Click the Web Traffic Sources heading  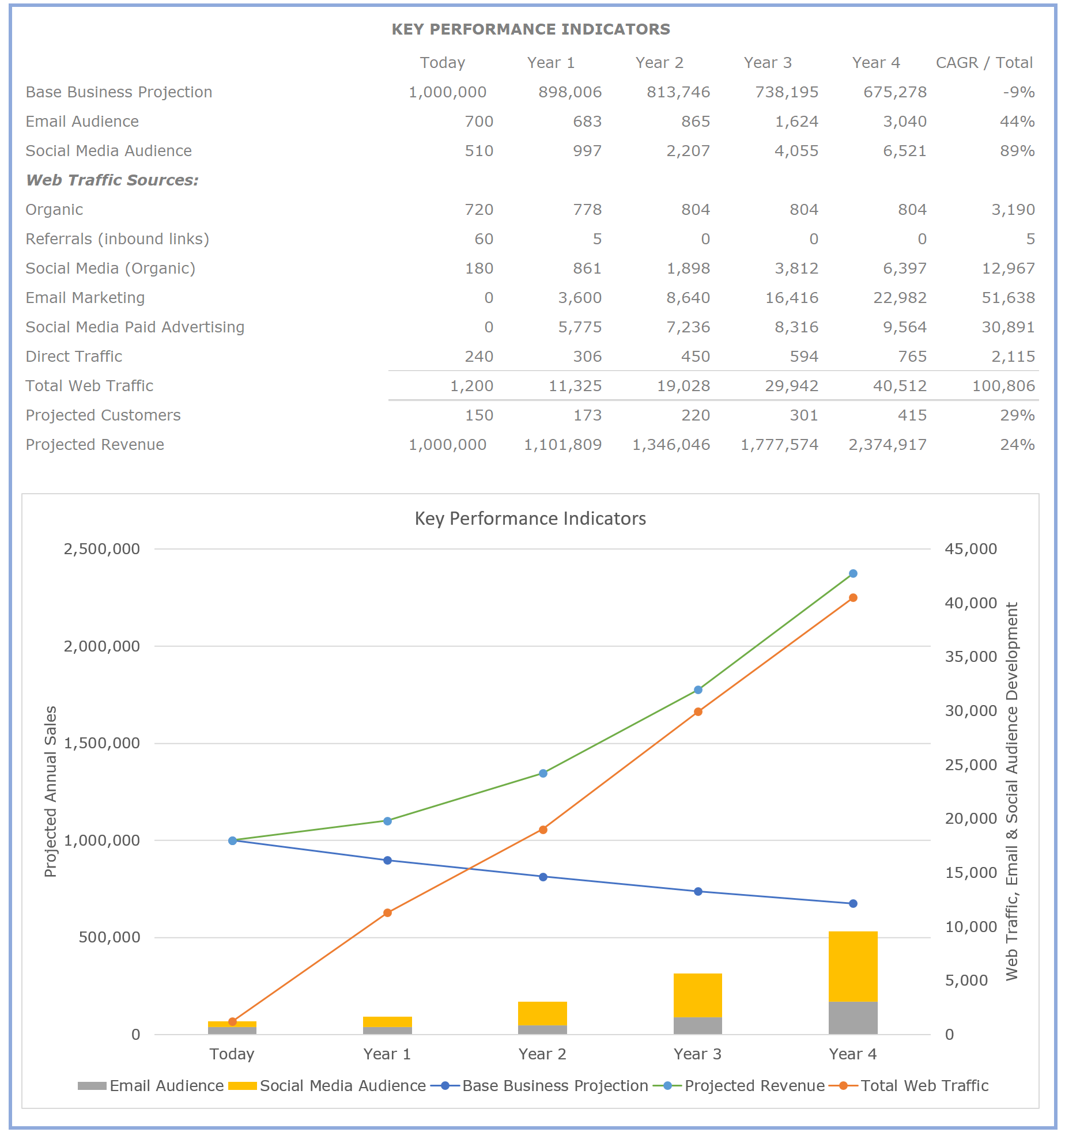tap(110, 180)
